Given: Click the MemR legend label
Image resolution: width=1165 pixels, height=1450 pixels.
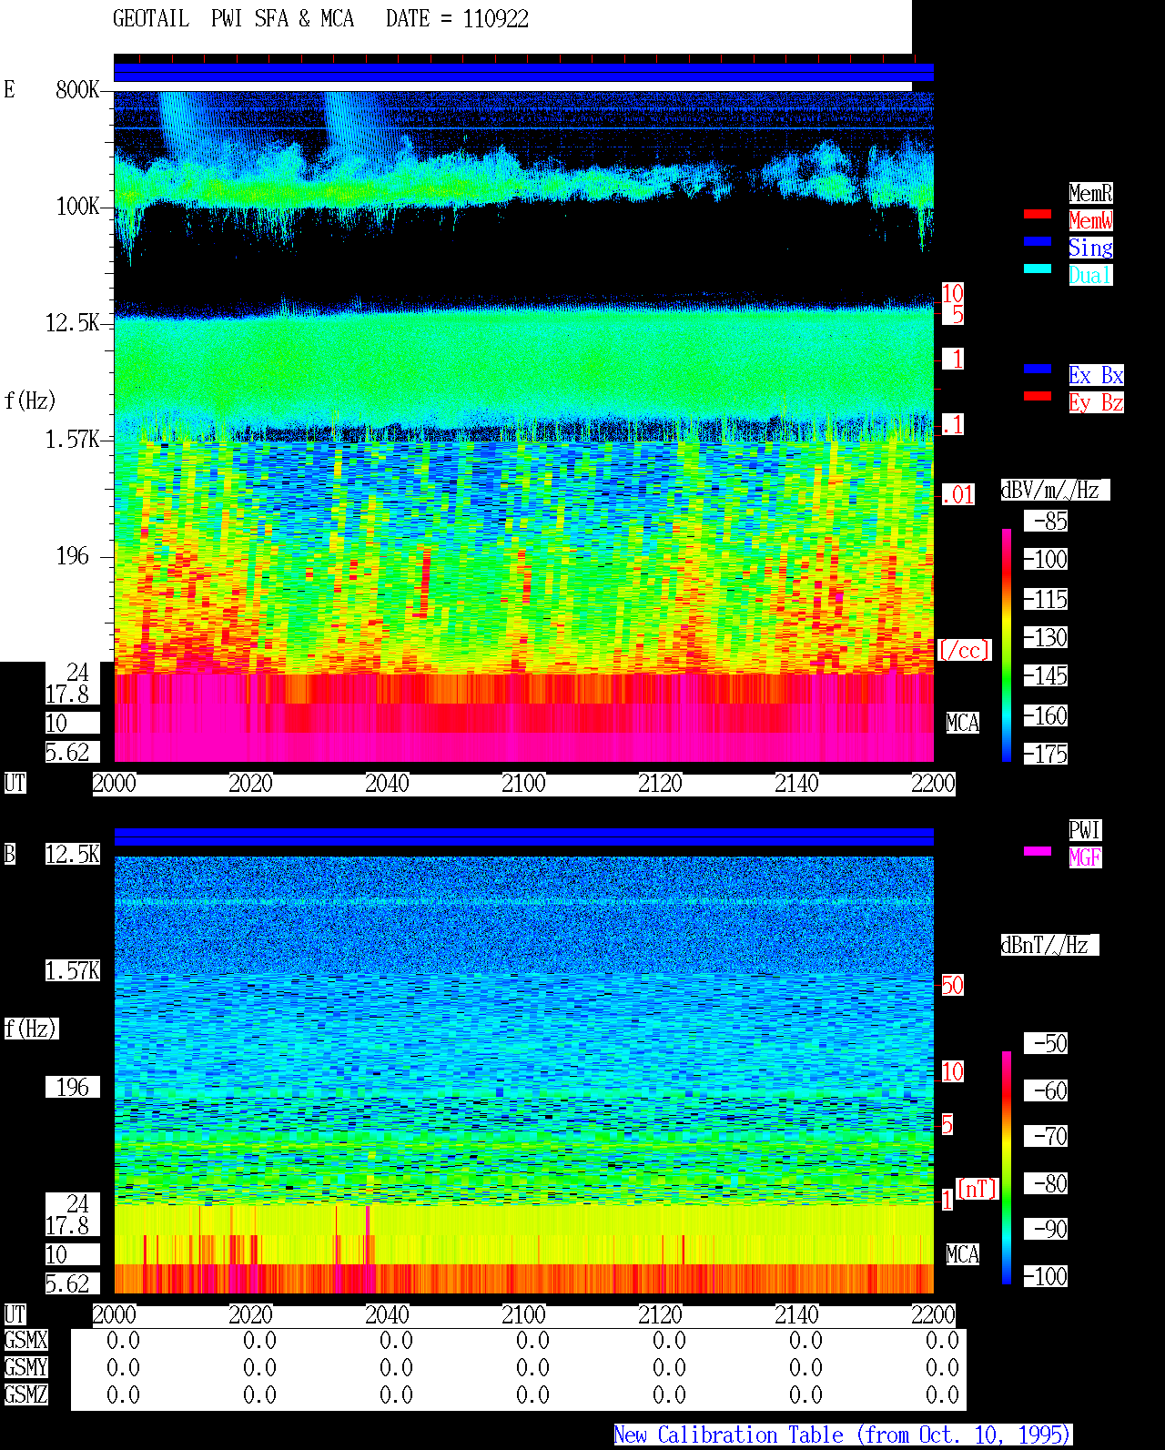Looking at the screenshot, I should [x=1090, y=193].
